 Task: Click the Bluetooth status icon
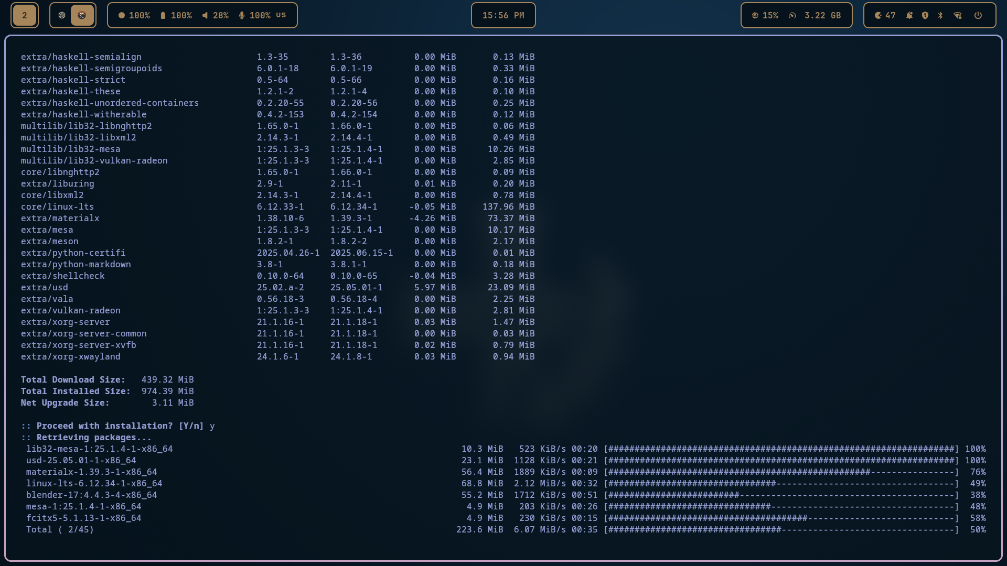940,16
